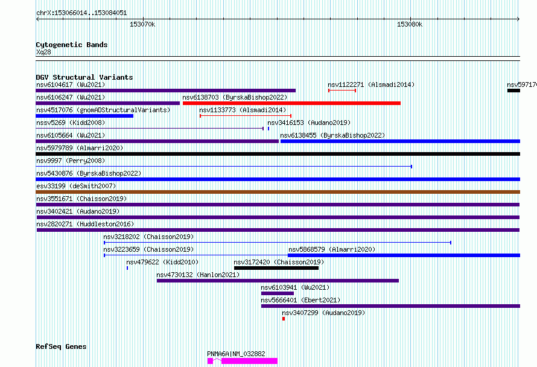Viewport: 537px width, 367px height.
Task: Select the blue nsv5868579 variant bar
Action: [404, 255]
